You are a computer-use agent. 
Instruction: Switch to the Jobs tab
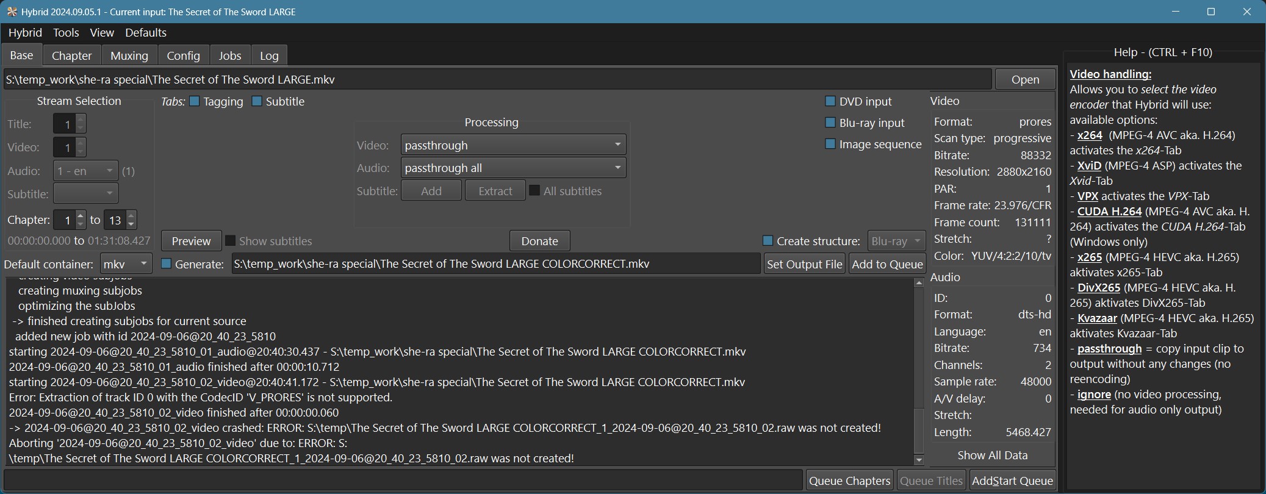click(x=230, y=55)
